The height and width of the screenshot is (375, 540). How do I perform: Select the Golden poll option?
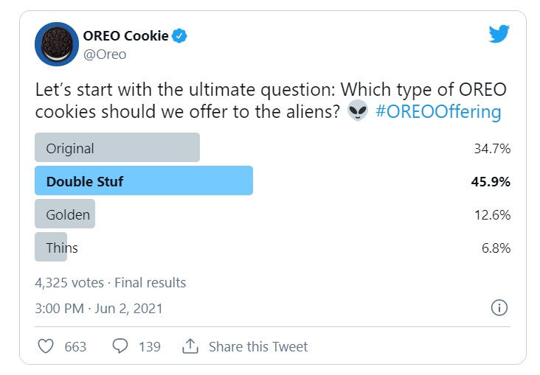point(66,214)
